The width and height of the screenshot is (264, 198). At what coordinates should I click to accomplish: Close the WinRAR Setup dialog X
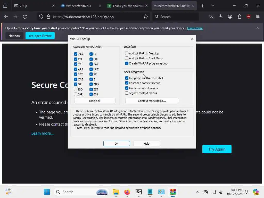coord(192,39)
